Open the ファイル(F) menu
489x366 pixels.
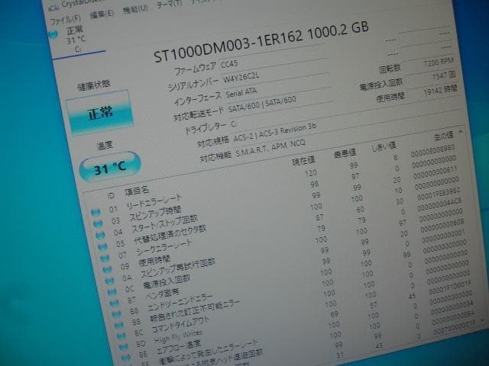click(x=67, y=17)
